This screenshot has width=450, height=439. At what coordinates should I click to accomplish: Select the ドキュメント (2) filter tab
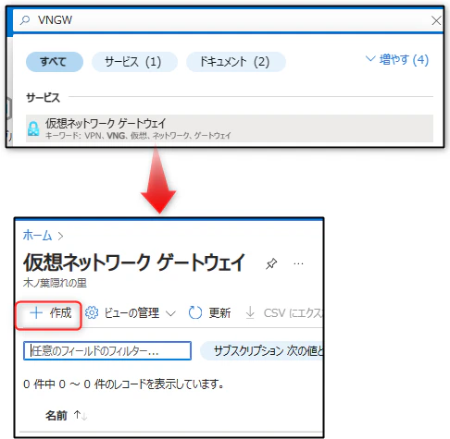[236, 62]
